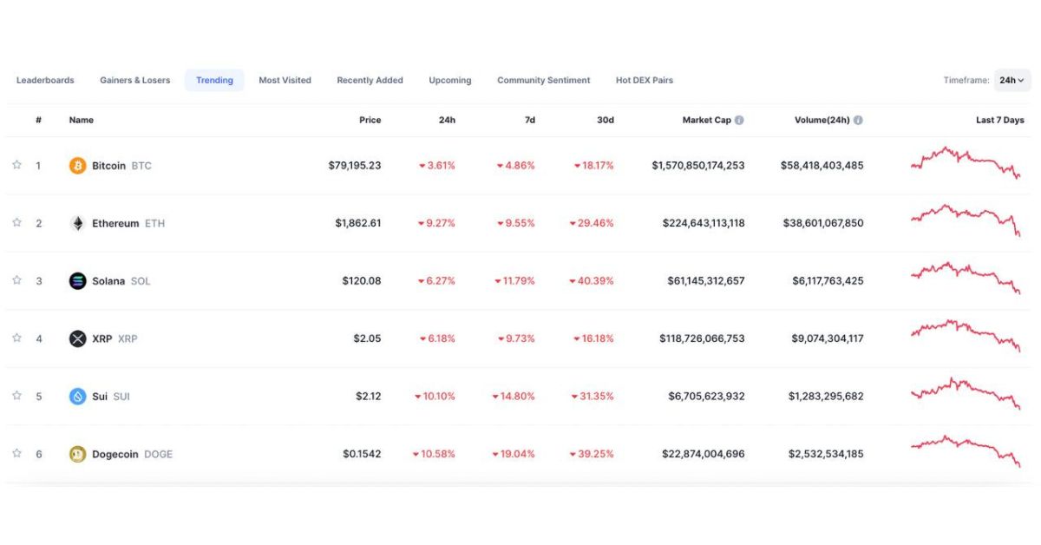
Task: Sort the table by Price column
Action: [x=370, y=121]
